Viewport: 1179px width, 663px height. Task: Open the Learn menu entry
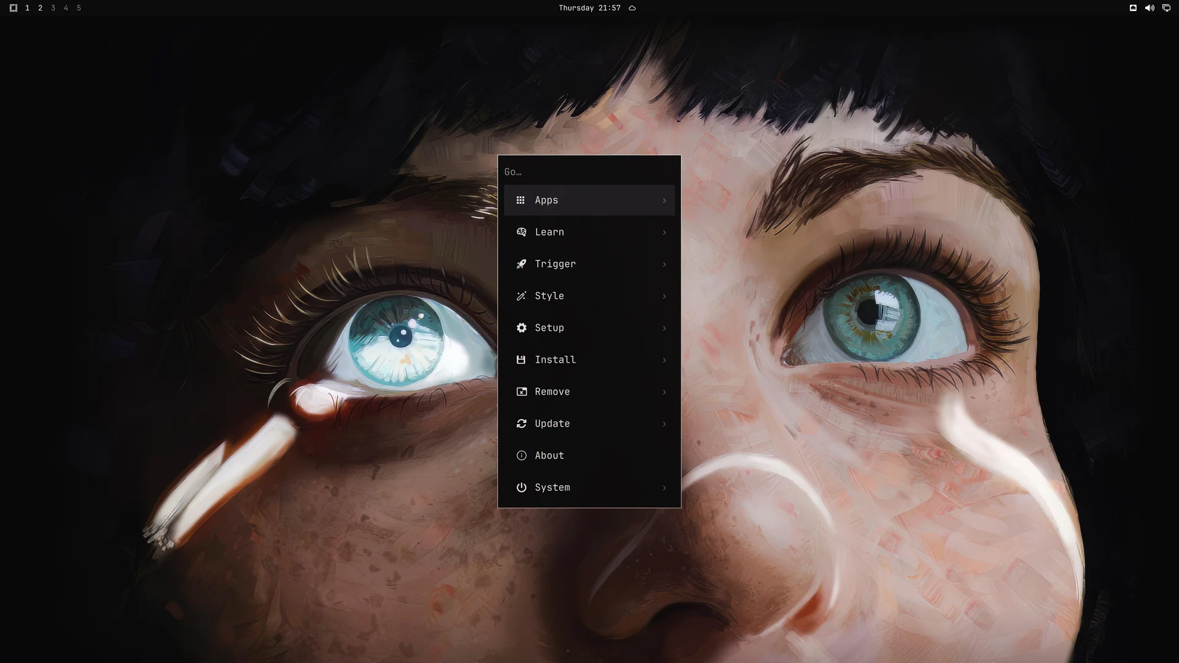point(589,232)
